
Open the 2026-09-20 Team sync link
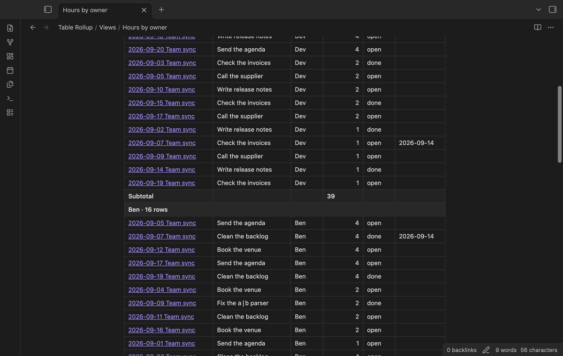[162, 49]
